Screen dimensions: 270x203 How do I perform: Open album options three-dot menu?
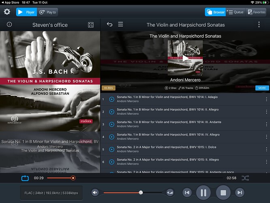coord(259,25)
